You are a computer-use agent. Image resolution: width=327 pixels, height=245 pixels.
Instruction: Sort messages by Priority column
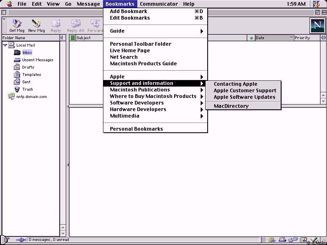tap(307, 38)
